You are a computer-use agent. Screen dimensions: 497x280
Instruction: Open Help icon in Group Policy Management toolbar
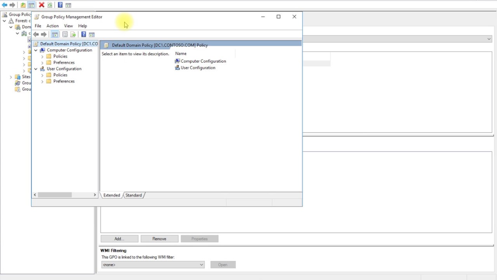[60, 5]
